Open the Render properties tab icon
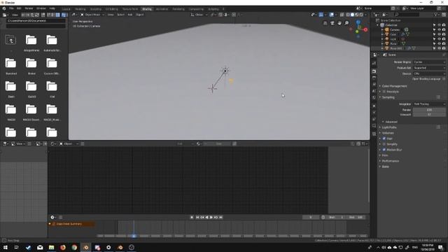Viewport: 448px width, 252px height. (x=374, y=71)
